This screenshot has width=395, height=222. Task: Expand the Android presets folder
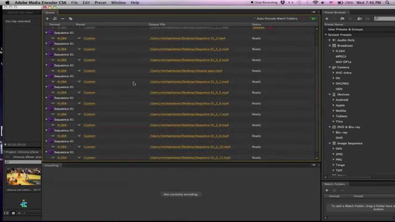333,100
